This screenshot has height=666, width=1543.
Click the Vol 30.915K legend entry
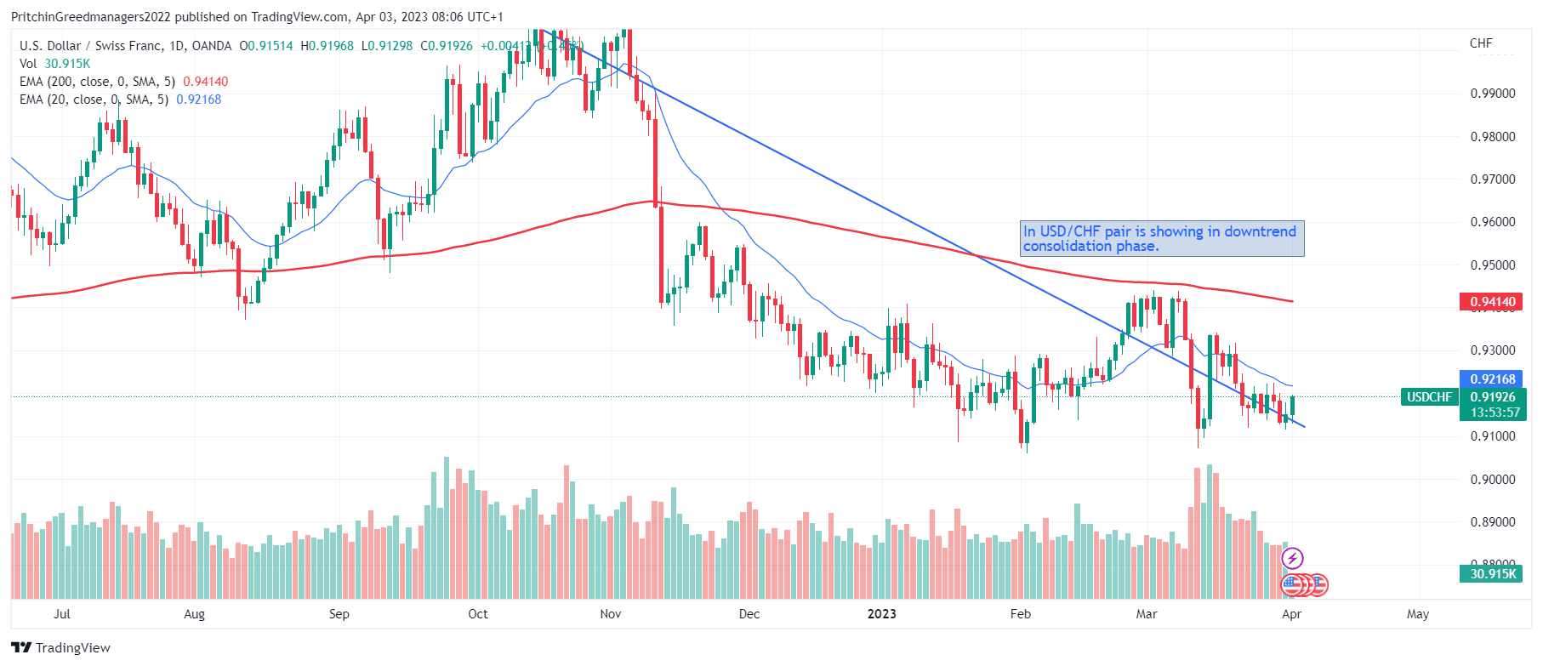point(54,64)
